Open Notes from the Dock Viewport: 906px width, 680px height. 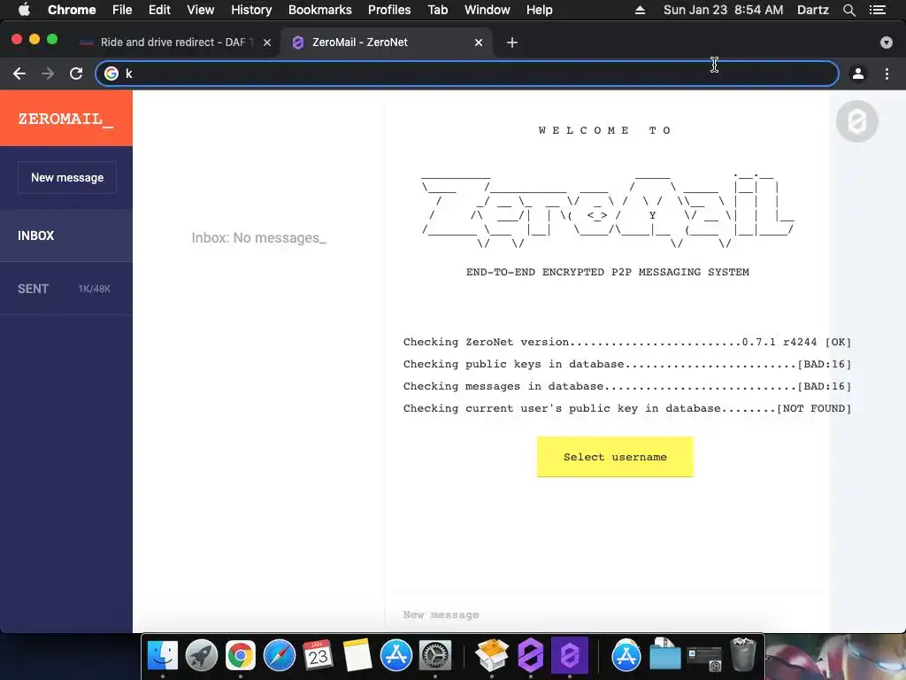[x=357, y=656]
